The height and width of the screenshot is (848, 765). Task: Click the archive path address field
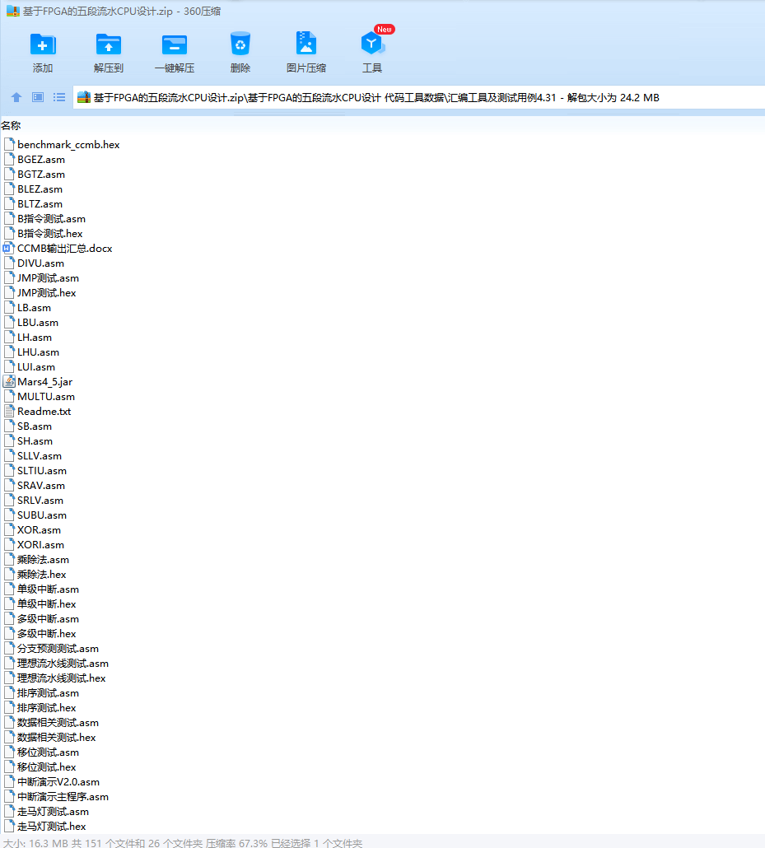click(419, 97)
